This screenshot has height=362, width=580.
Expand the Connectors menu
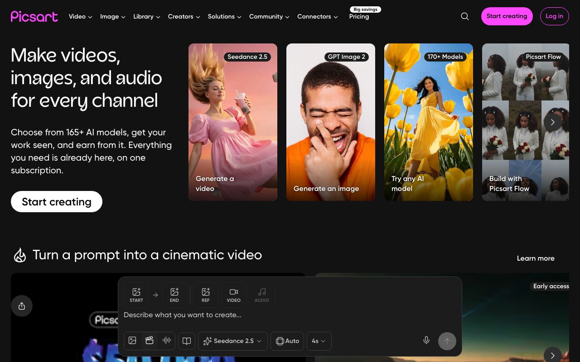(x=318, y=16)
